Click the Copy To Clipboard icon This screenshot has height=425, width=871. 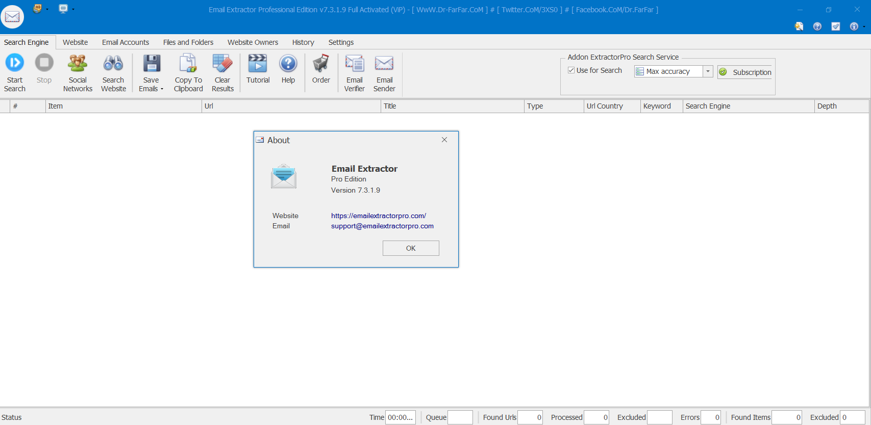click(x=188, y=63)
